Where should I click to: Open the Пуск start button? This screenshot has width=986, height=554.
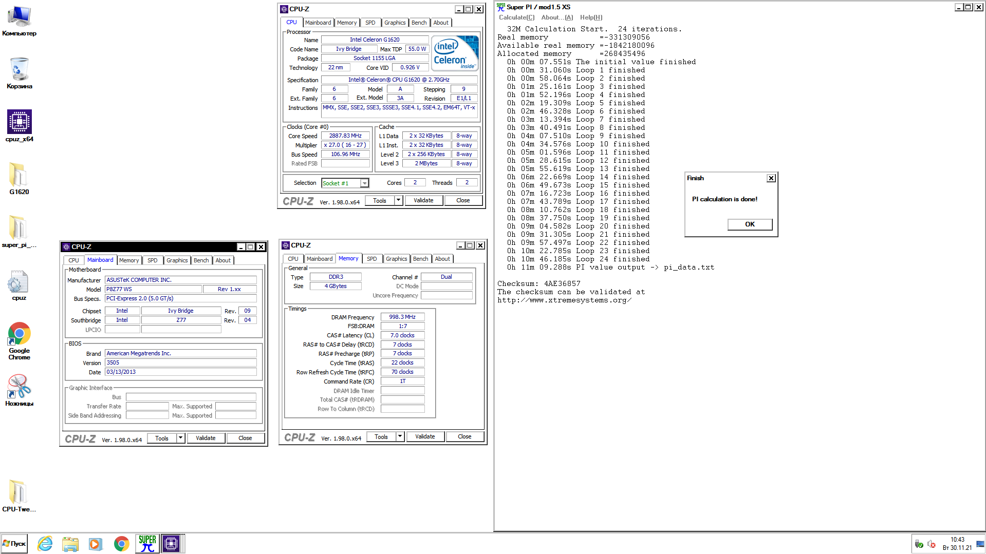point(14,544)
